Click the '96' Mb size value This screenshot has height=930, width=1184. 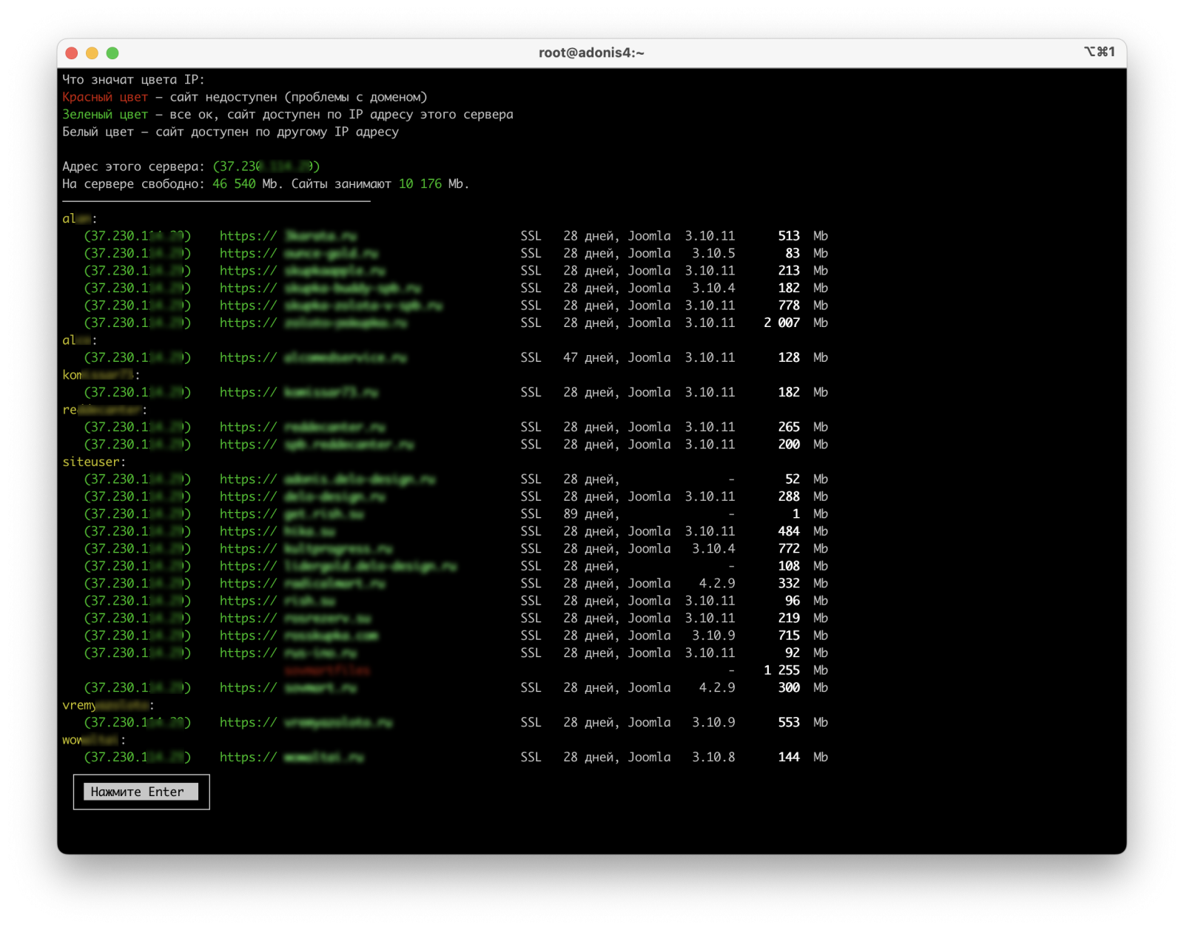click(793, 601)
